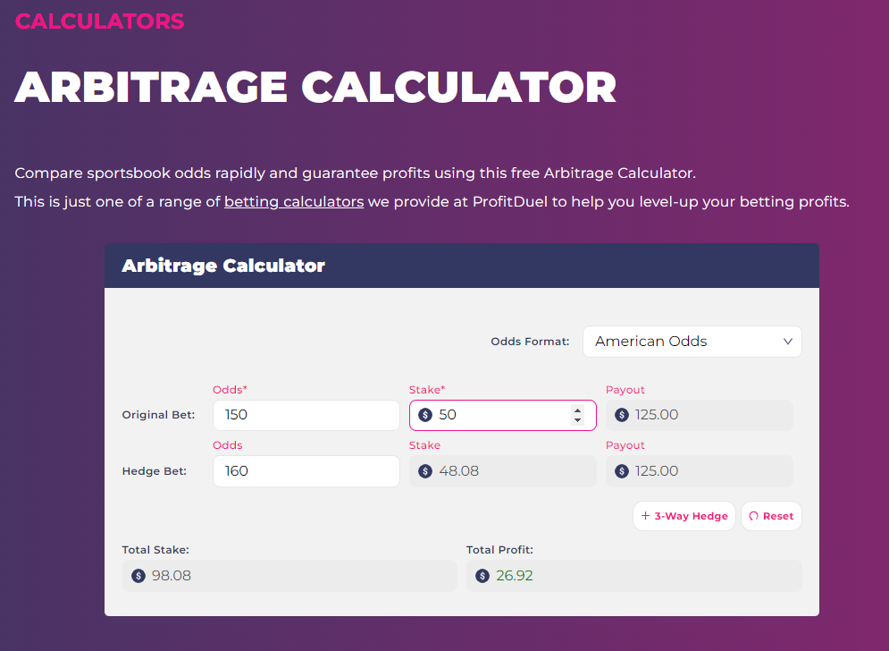
Task: Open the American Odds format dropdown
Action: coord(692,341)
